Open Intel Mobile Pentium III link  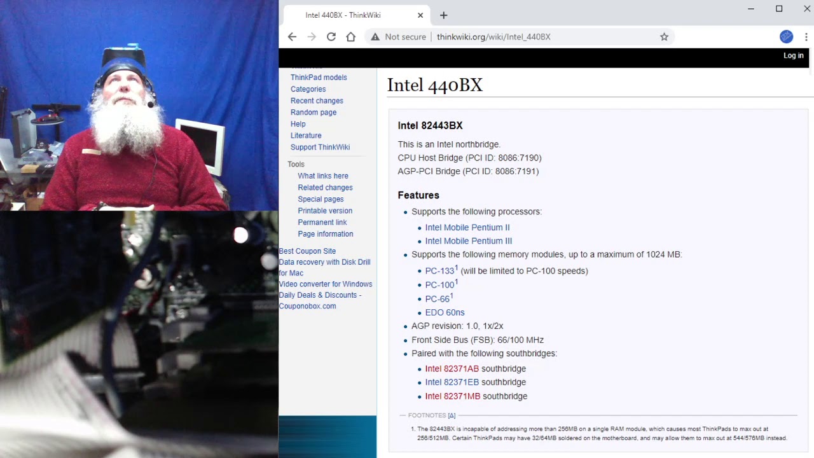click(x=469, y=241)
